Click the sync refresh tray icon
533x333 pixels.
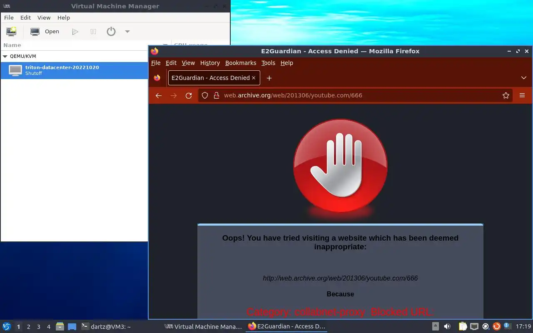[x=486, y=327]
